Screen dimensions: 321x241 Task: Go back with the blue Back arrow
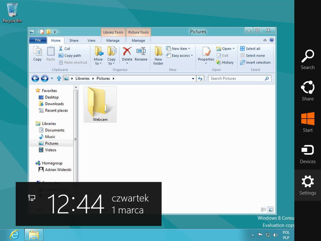35,78
